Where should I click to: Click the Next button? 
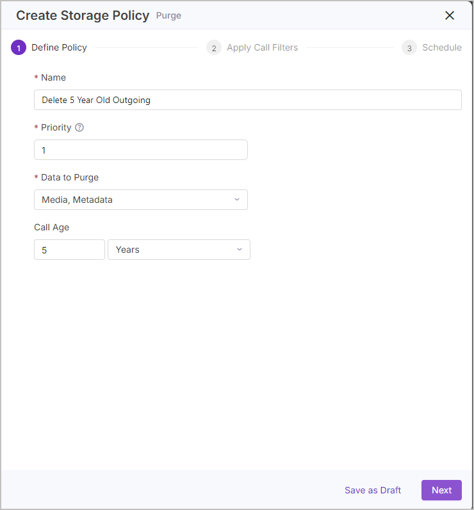[x=441, y=490]
